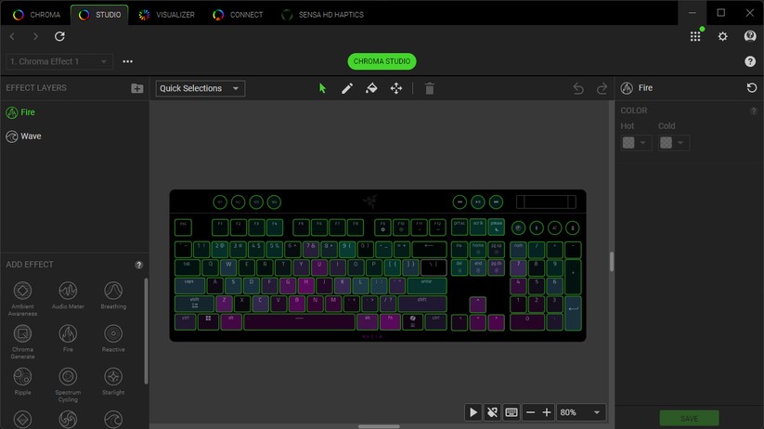
Task: Open the support headset icon
Action: [750, 36]
